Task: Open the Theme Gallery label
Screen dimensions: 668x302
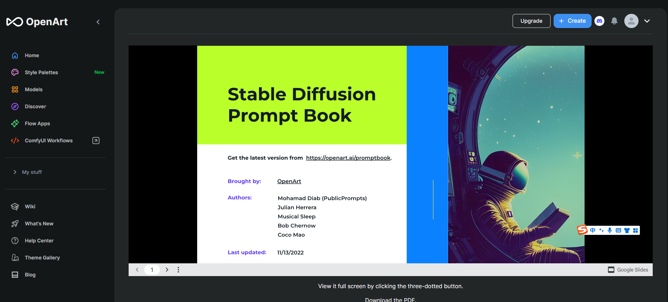Action: tap(42, 258)
